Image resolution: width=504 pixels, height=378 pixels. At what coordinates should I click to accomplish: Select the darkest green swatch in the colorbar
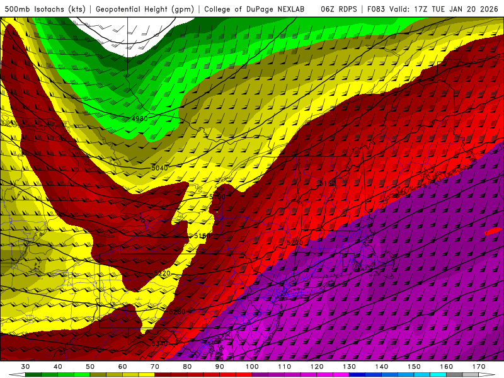[33, 375]
